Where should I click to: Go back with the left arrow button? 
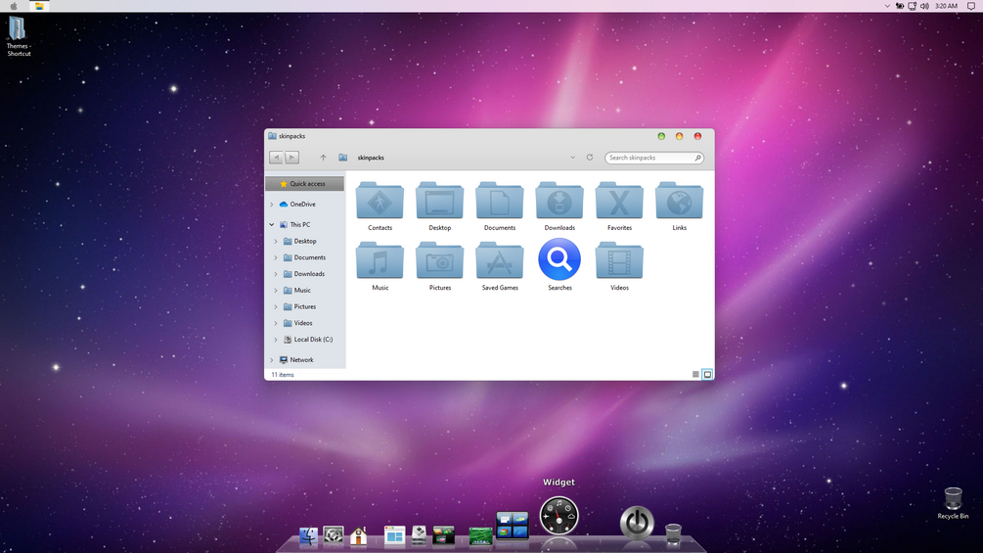pos(276,158)
